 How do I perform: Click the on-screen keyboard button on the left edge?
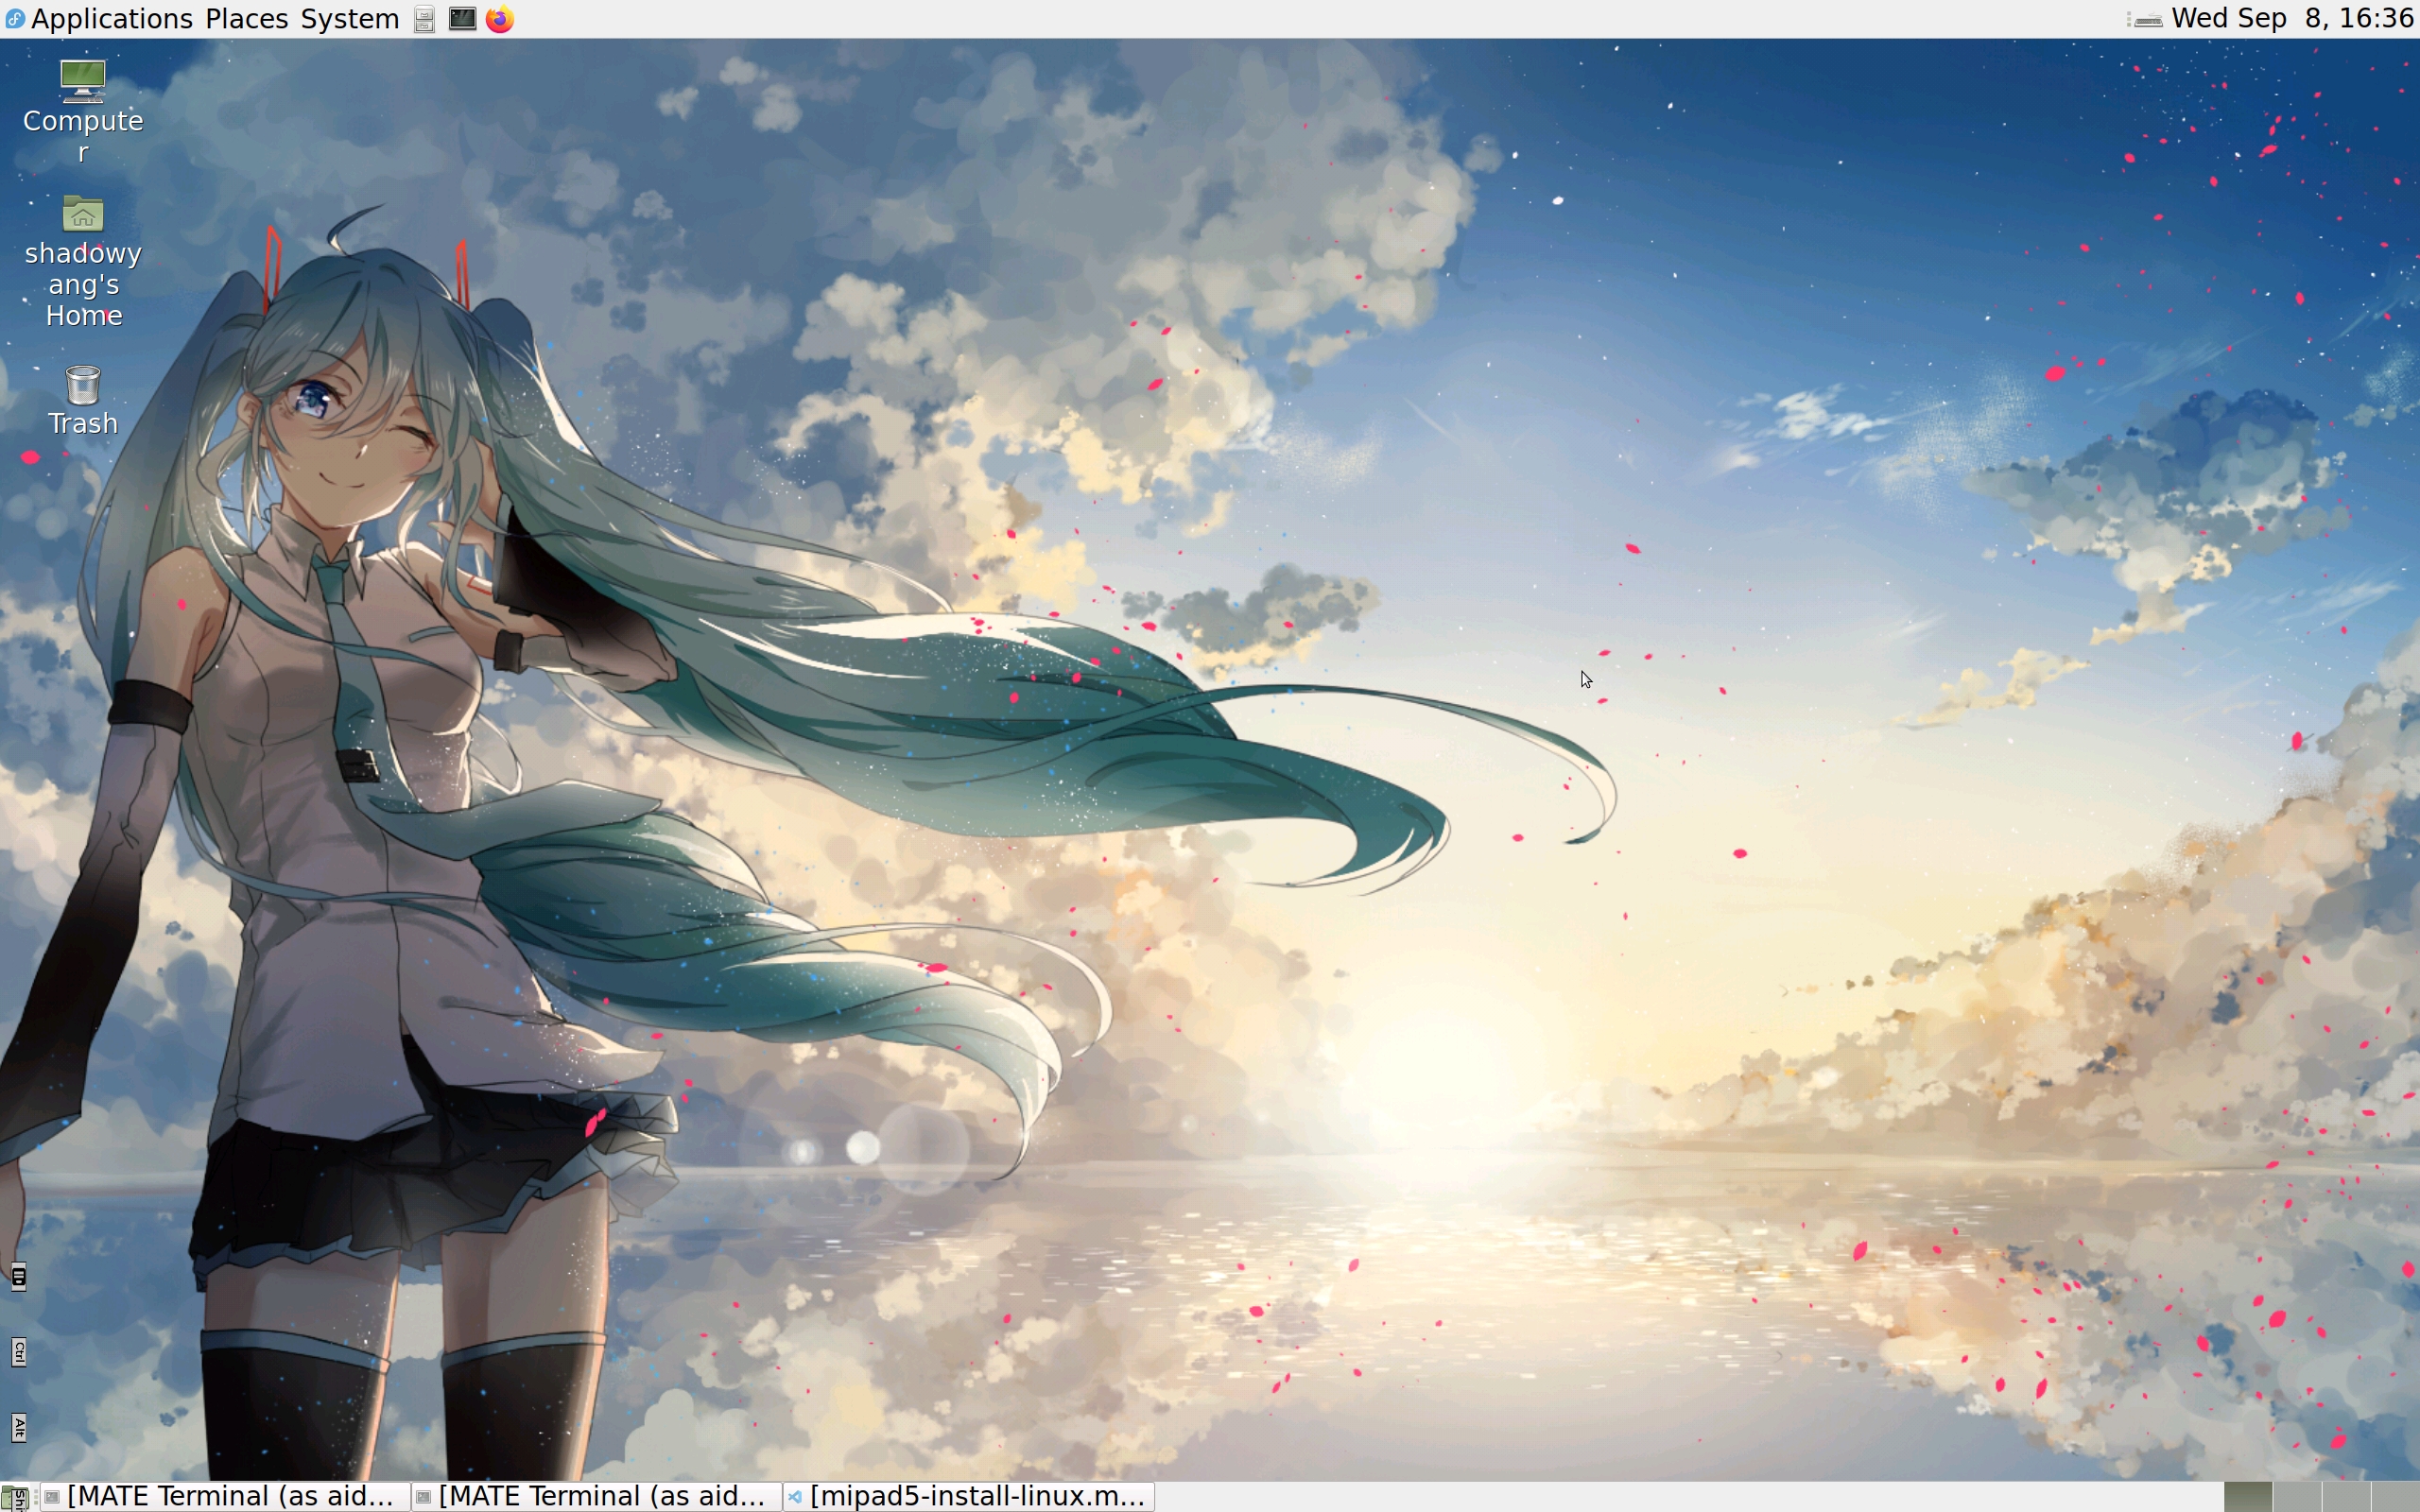pyautogui.click(x=19, y=1277)
